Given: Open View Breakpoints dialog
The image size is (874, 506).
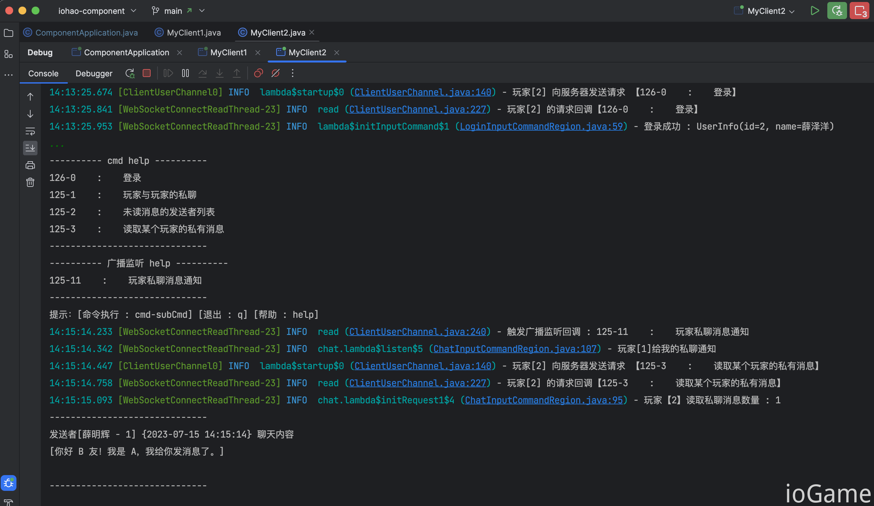Looking at the screenshot, I should point(258,73).
